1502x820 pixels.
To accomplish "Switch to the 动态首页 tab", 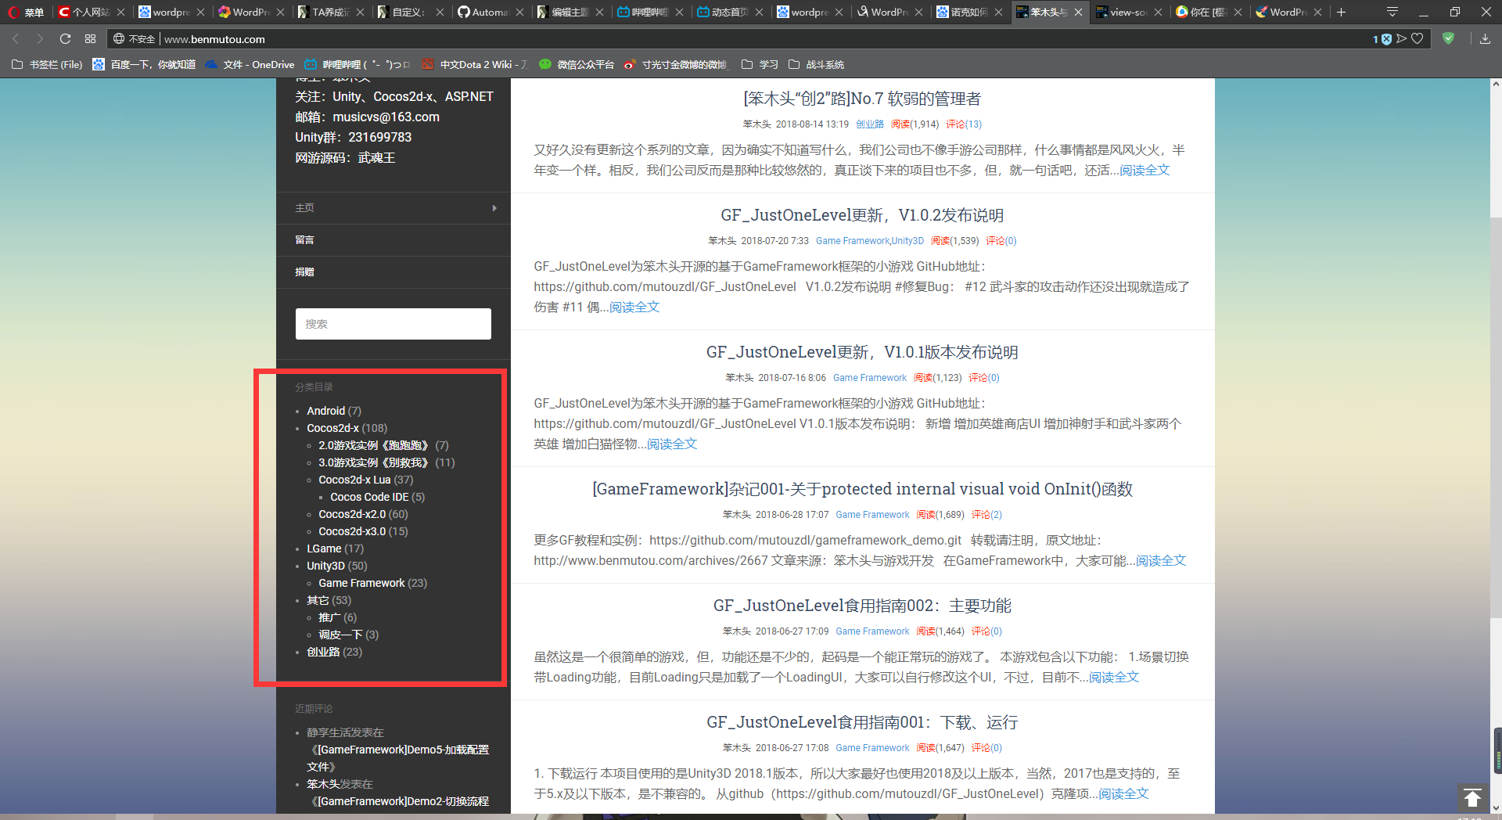I will point(729,12).
